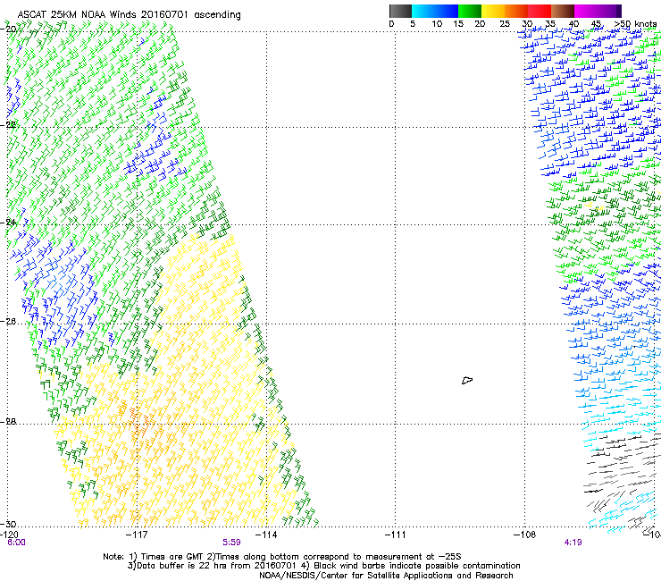661x581 pixels.
Task: Click the title 'ASCAT 25KM NOAA Winds 20160701 ascending'
Action: pos(129,14)
